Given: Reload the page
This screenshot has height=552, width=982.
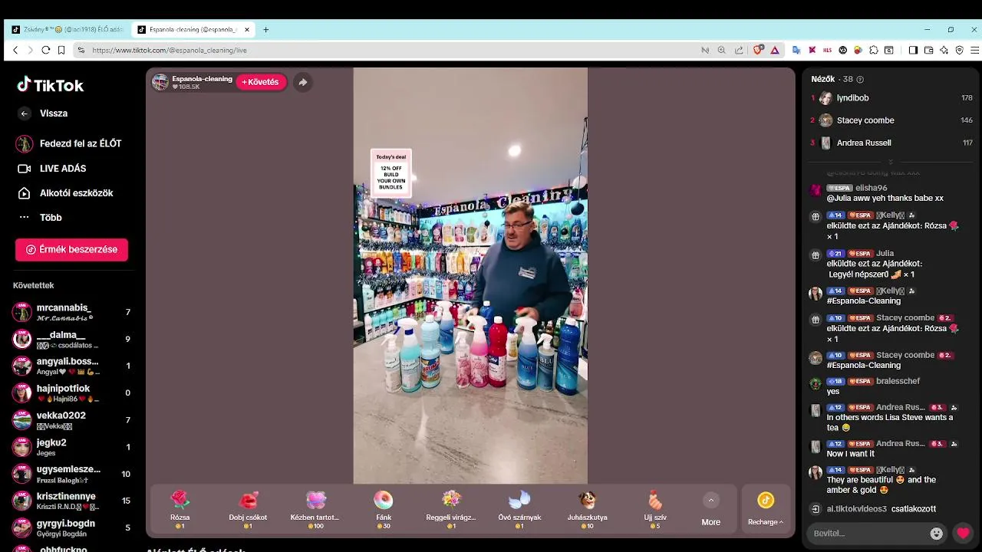Looking at the screenshot, I should click(x=46, y=50).
